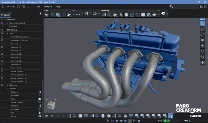208x123 pixels.
Task: Select Fillet 1 in the Timeline list
Action: [x=14, y=99]
